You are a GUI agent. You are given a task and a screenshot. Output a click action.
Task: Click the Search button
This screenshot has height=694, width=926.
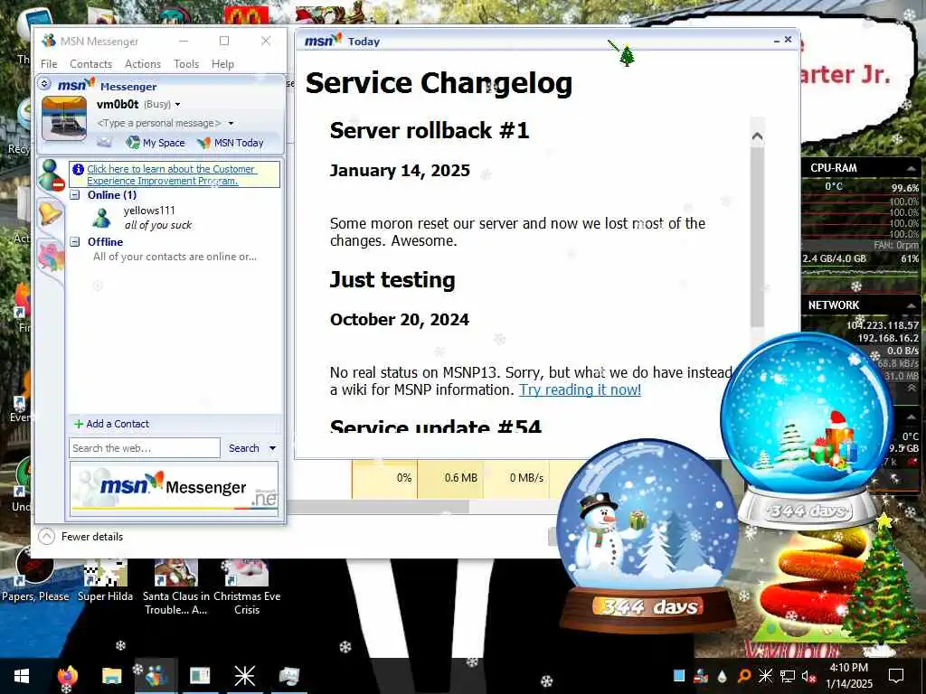click(244, 448)
